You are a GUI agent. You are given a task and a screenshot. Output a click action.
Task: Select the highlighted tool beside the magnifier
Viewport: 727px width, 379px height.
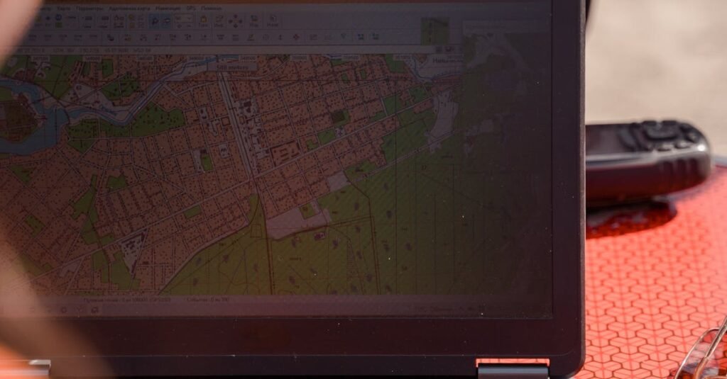pyautogui.click(x=166, y=21)
